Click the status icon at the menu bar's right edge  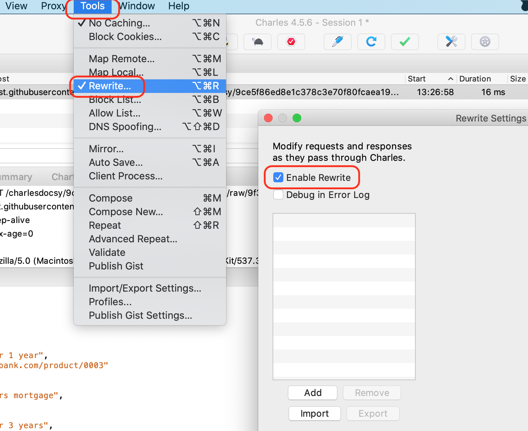click(x=523, y=5)
